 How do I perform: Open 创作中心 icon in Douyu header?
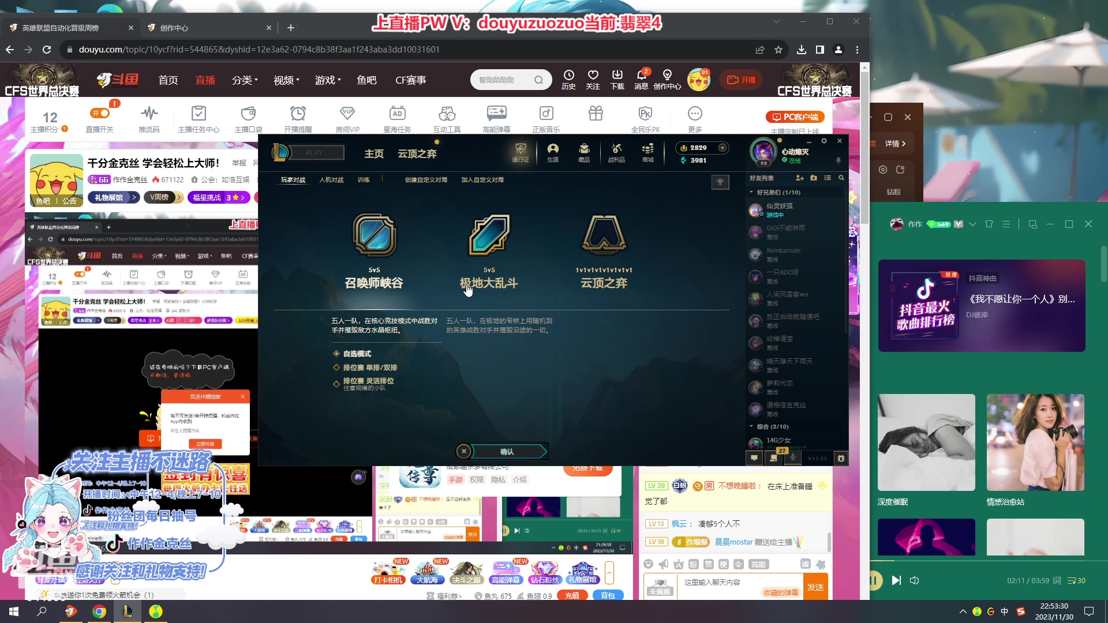[667, 80]
